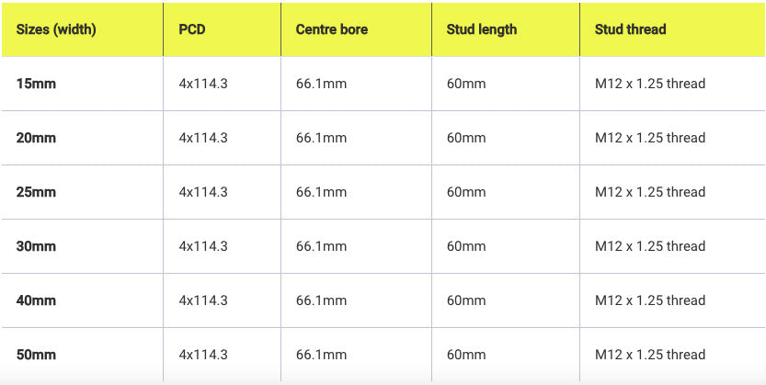
Task: Click the 'Stud length' column header
Action: [x=482, y=29]
